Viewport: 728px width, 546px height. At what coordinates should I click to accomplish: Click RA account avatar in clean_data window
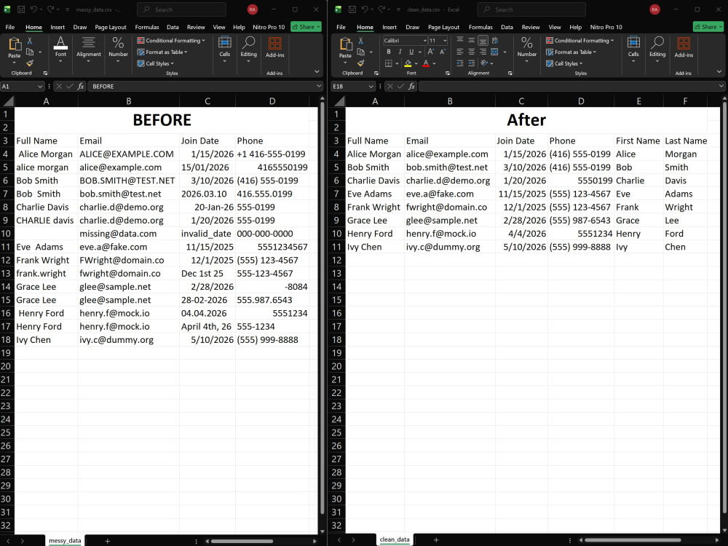654,9
